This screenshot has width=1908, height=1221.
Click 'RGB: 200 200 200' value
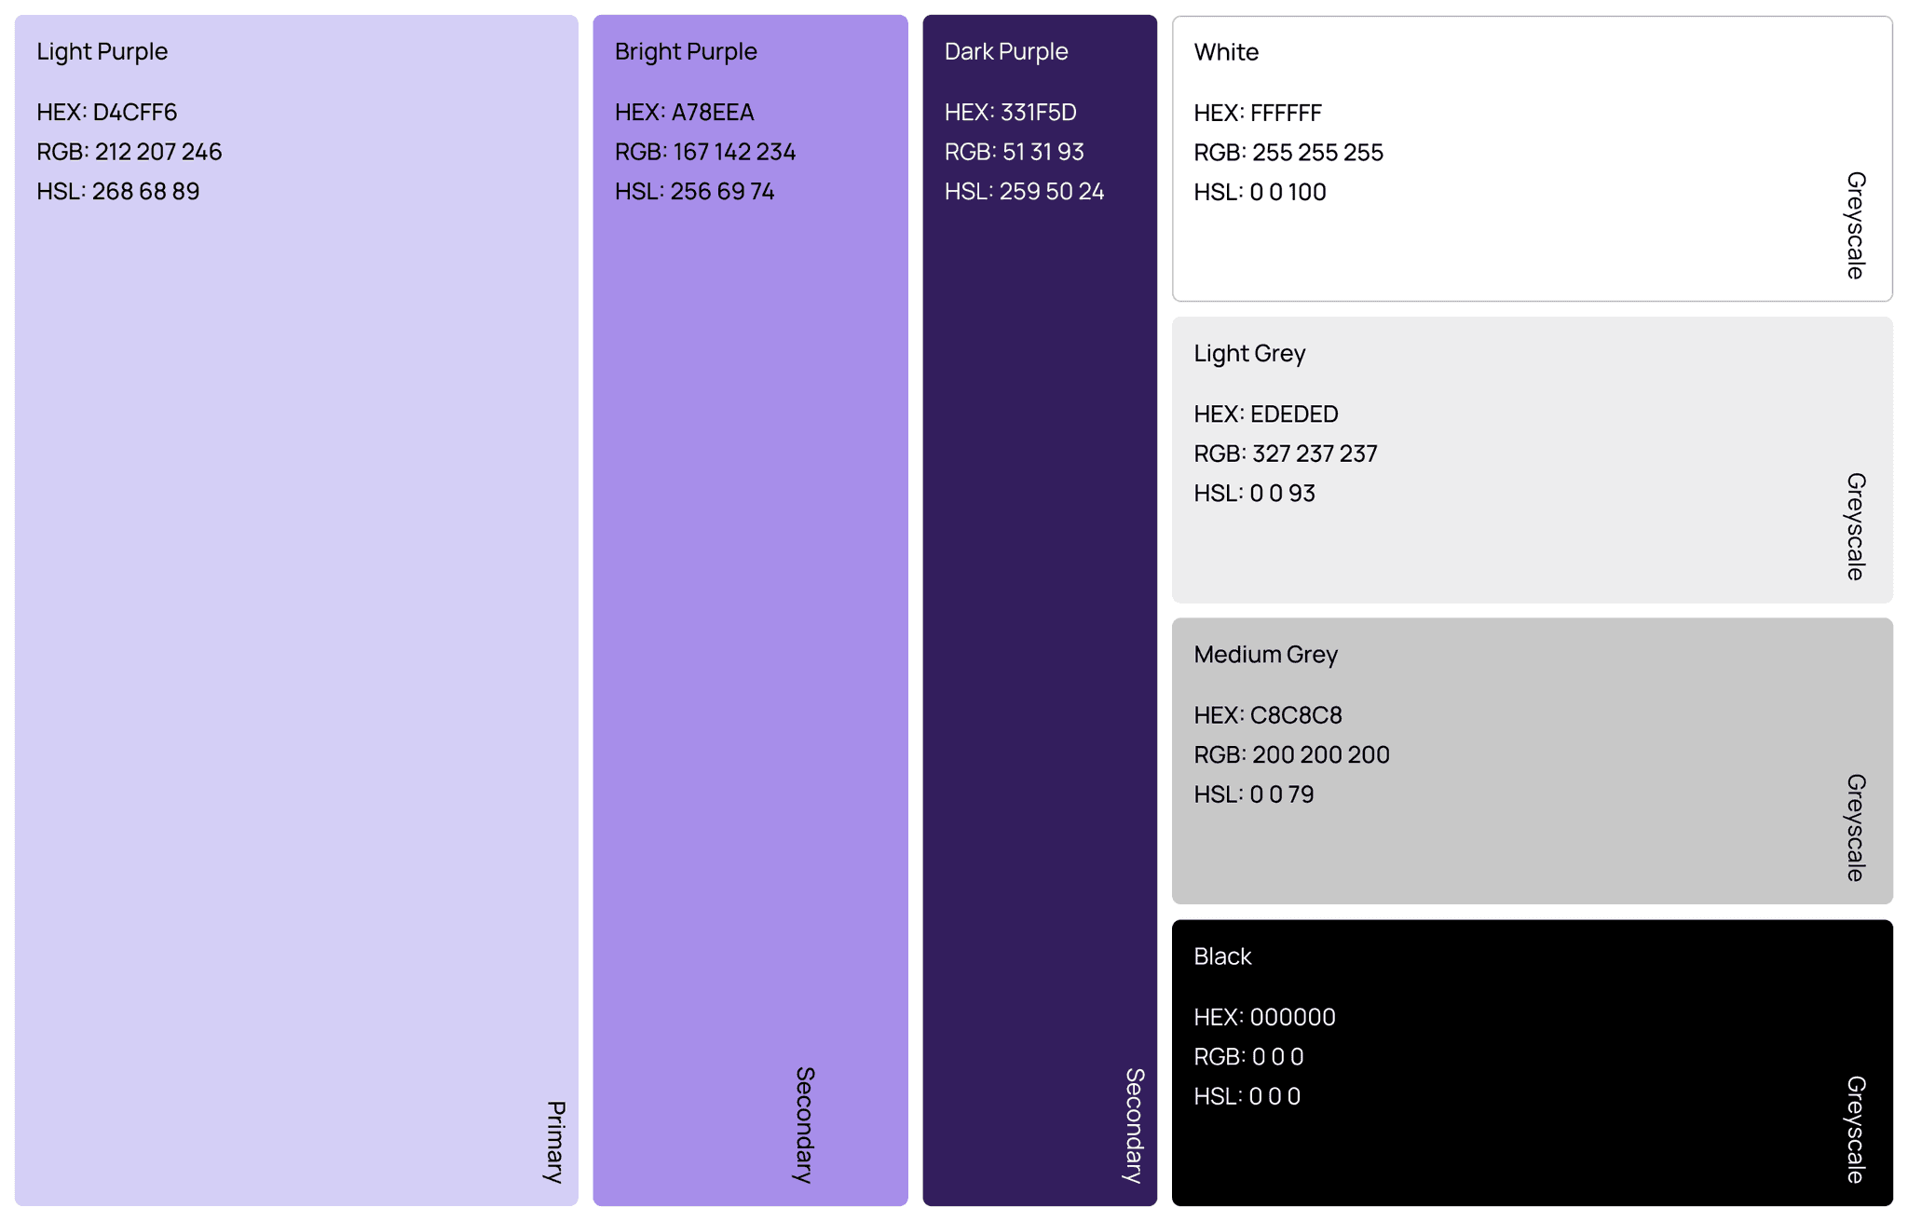coord(1292,755)
